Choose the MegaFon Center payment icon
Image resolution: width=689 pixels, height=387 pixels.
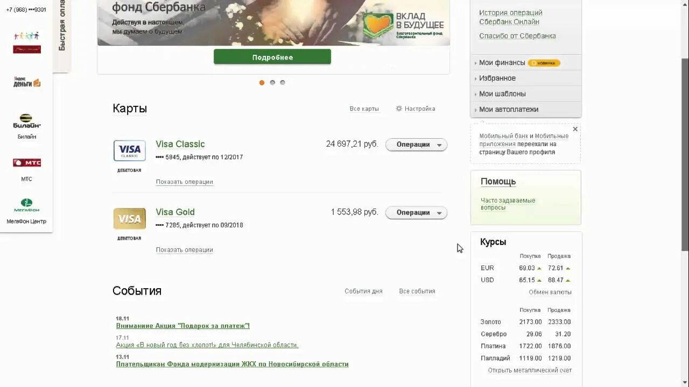(26, 205)
